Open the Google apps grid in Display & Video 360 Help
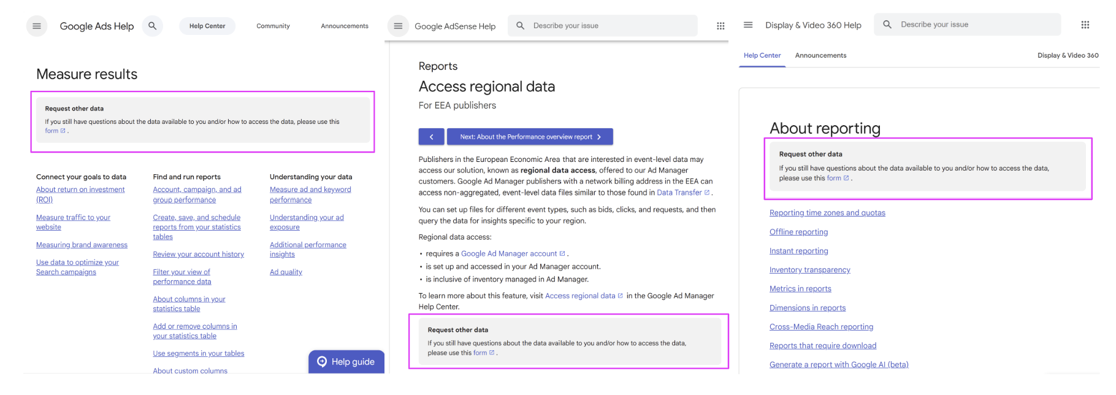 click(1085, 25)
